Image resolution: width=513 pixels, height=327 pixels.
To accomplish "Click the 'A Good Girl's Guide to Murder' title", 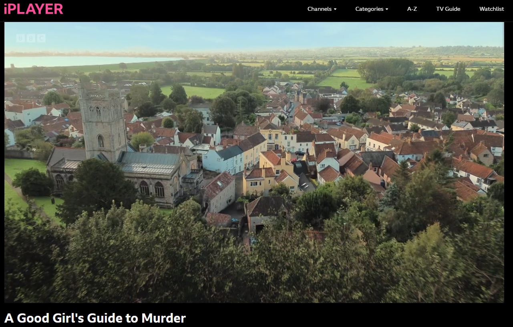I will pos(95,318).
